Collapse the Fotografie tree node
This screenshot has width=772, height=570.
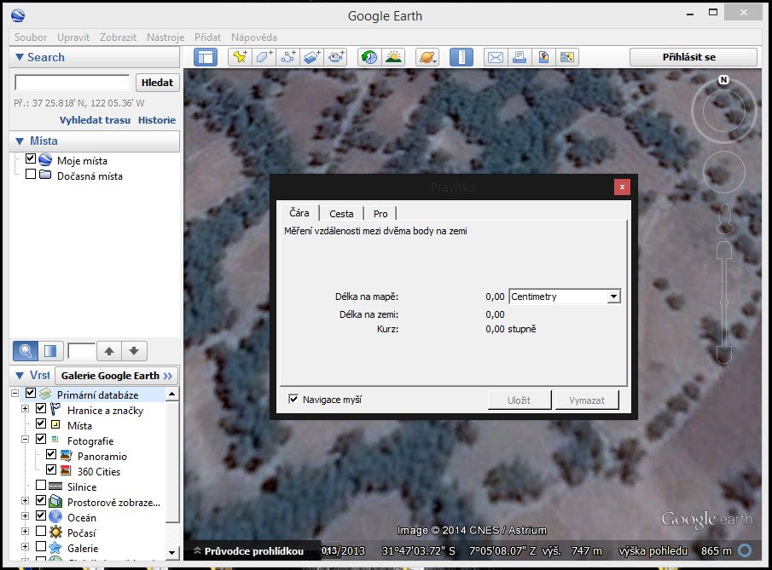click(26, 440)
